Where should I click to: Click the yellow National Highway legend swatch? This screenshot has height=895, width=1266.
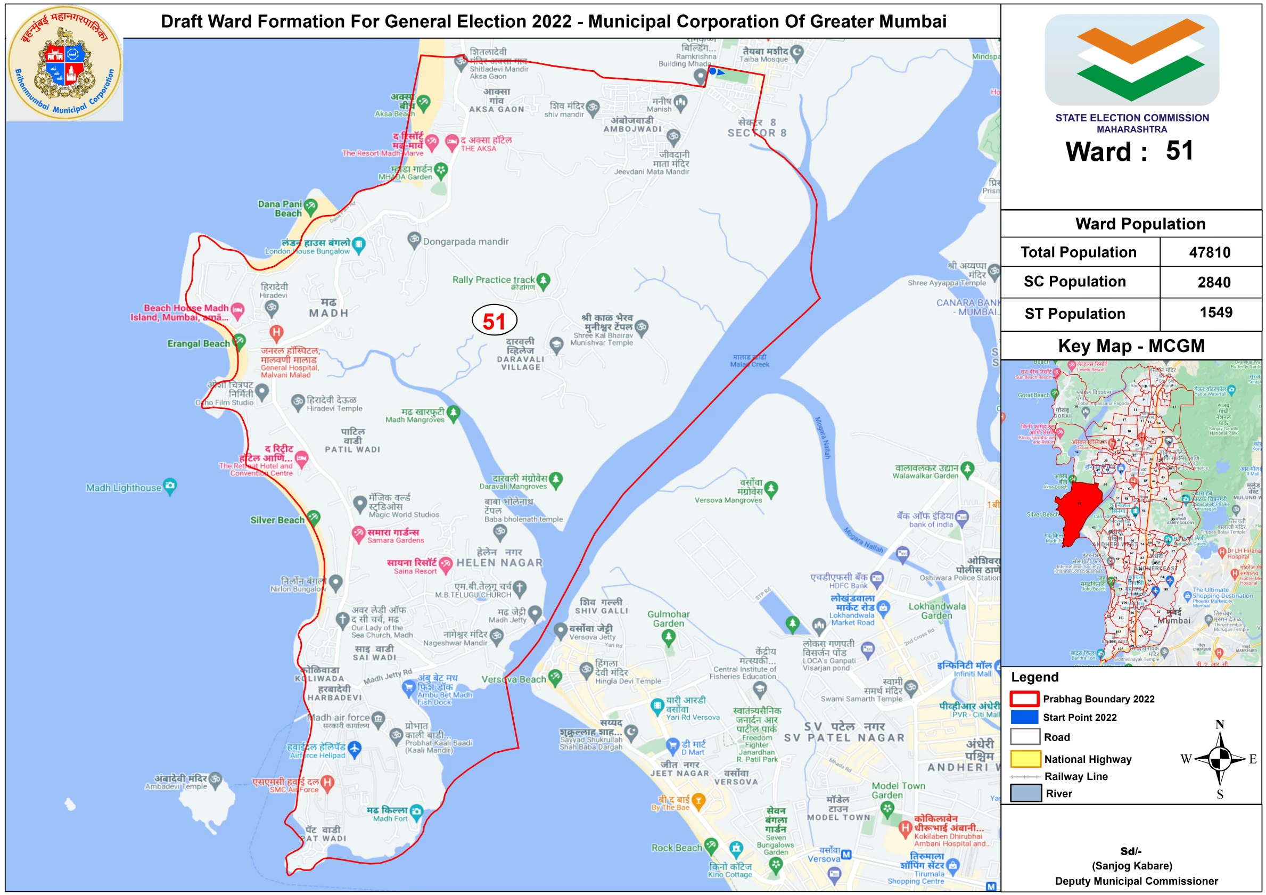(1025, 759)
